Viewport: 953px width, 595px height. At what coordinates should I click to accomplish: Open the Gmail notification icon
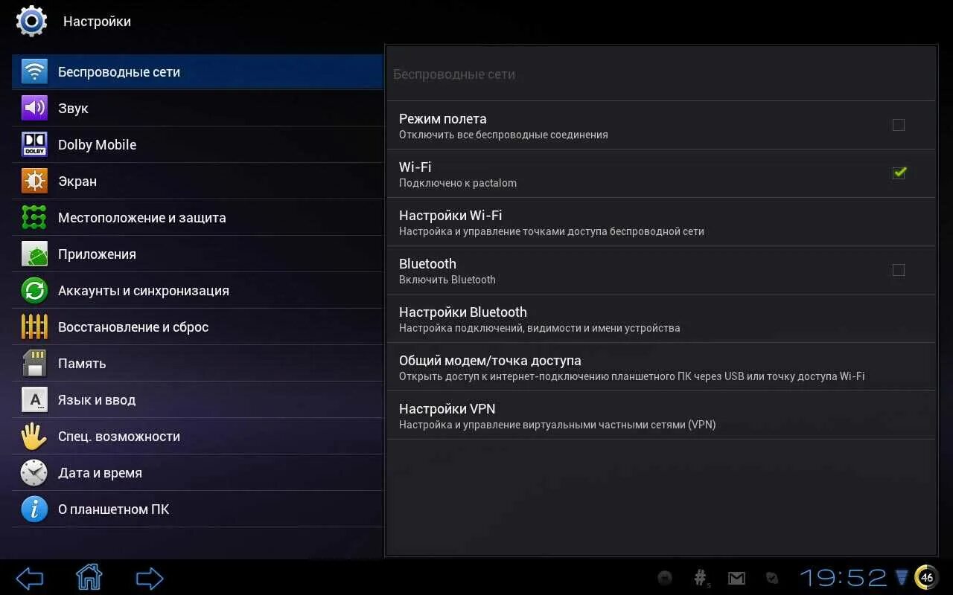736,578
